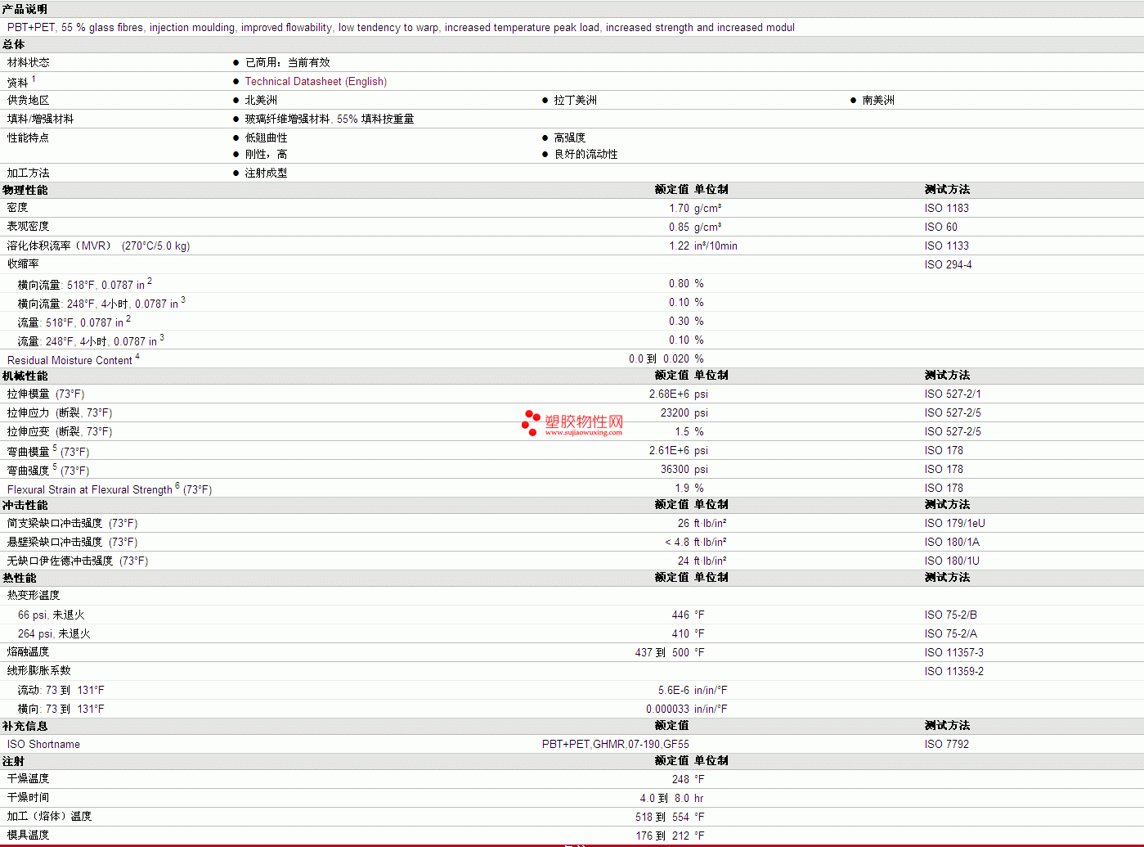Click footnote 1 superscript beside 资料
Screen dimensions: 1144x847
click(34, 79)
